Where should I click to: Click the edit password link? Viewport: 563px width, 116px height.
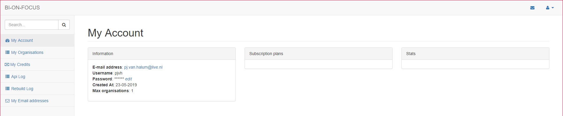[x=128, y=79]
